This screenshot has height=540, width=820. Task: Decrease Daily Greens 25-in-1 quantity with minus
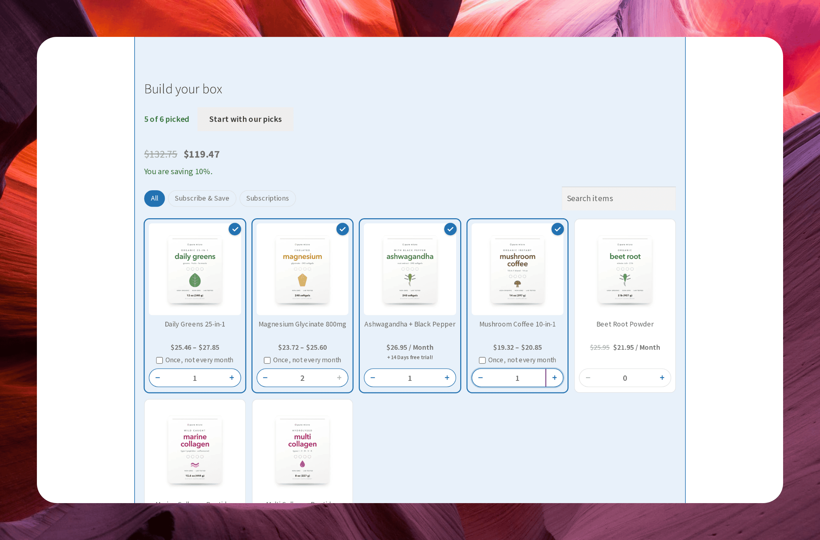(x=158, y=378)
